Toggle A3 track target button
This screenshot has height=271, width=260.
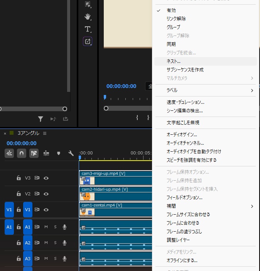pos(28,259)
